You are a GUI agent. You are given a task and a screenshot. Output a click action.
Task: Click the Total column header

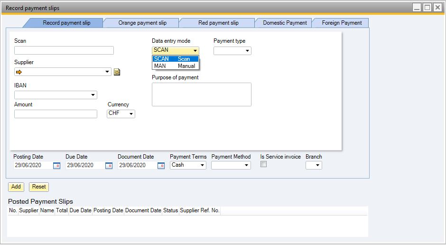click(x=62, y=210)
